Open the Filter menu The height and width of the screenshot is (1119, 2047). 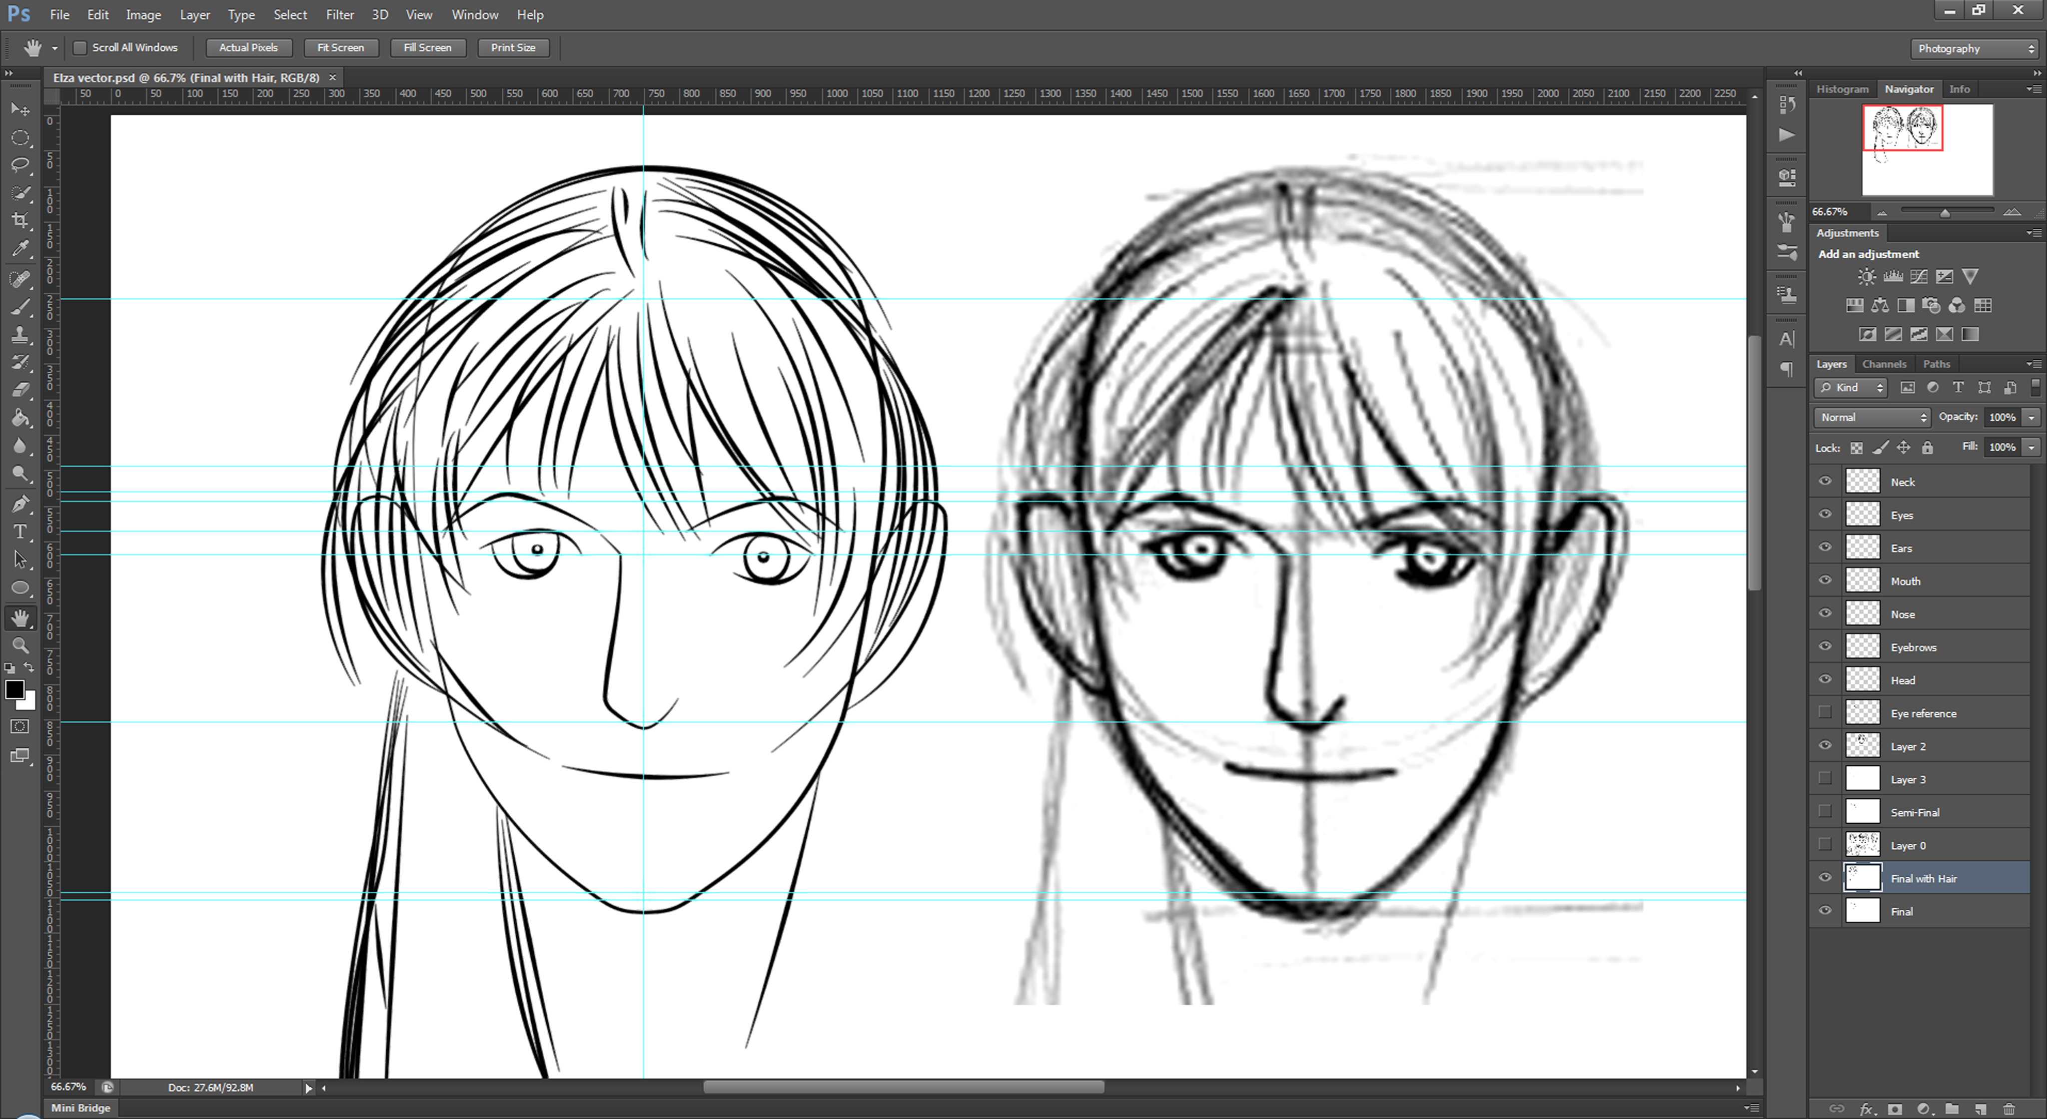coord(339,14)
